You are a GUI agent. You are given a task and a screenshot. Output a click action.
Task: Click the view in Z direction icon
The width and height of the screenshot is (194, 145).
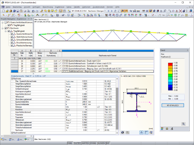point(136,15)
